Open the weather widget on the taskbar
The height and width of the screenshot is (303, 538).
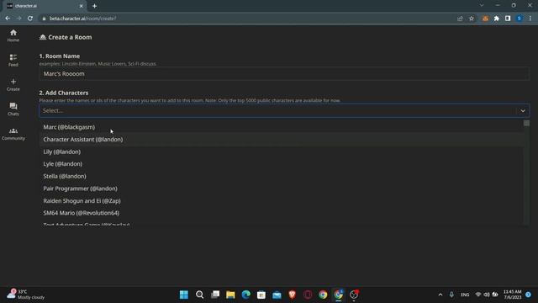click(x=26, y=295)
